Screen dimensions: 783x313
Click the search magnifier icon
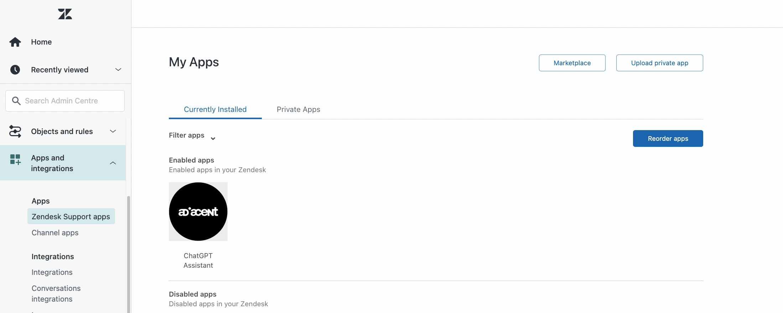coord(16,101)
